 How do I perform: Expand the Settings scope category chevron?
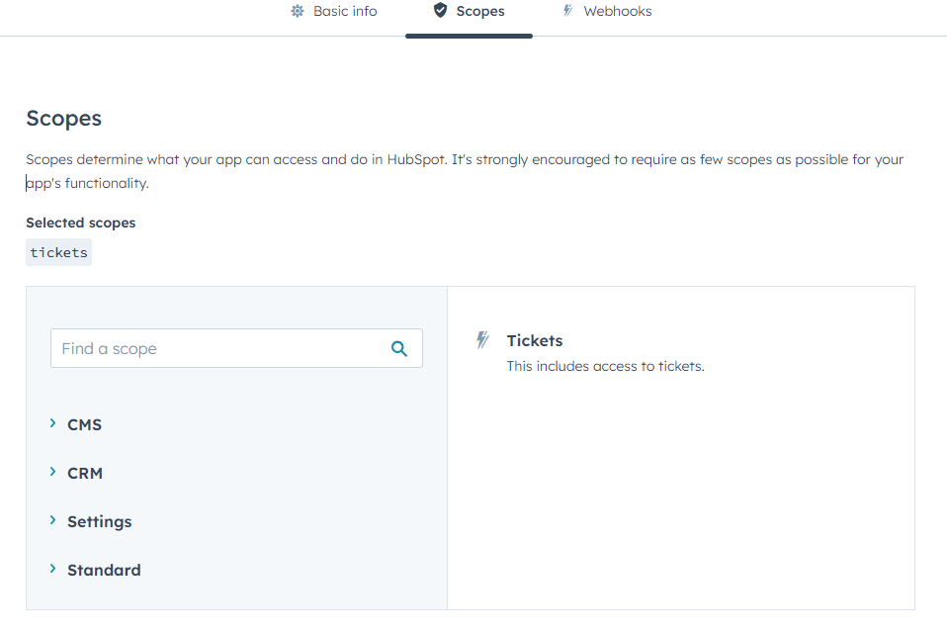tap(52, 520)
